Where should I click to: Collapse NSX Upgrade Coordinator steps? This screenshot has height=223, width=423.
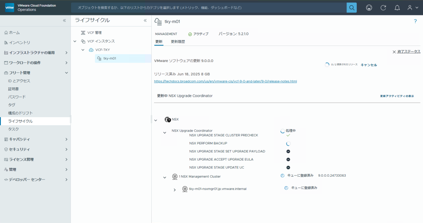pyautogui.click(x=165, y=133)
